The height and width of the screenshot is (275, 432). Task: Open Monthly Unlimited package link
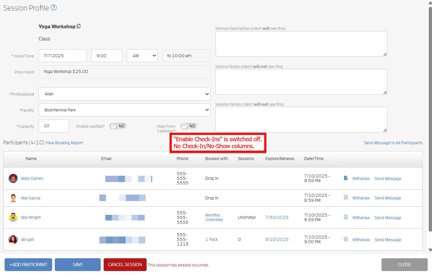[x=214, y=218]
